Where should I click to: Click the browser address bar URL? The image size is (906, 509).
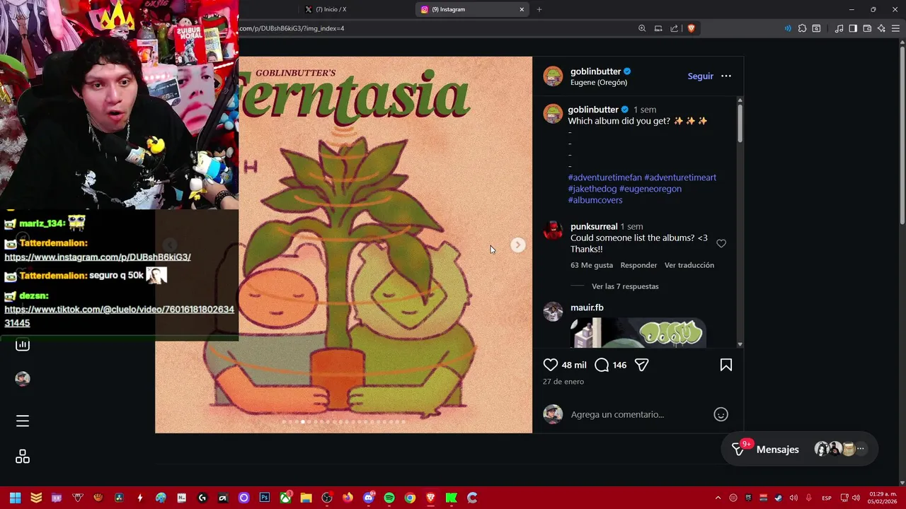click(x=292, y=28)
